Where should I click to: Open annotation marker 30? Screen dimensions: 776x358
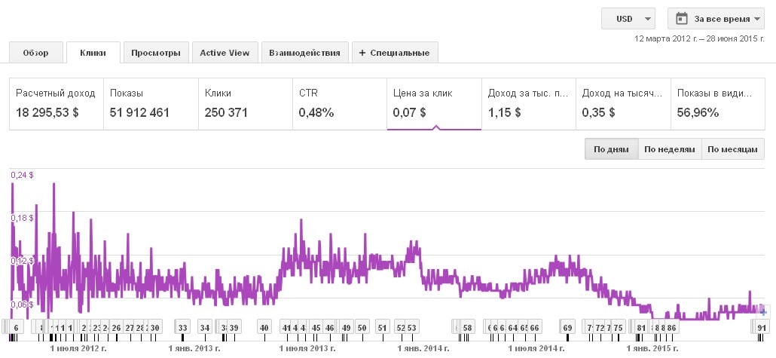coord(155,327)
